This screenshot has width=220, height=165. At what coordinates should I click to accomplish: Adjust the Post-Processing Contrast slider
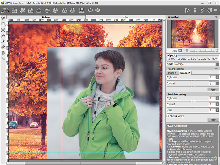pyautogui.click(x=192, y=107)
